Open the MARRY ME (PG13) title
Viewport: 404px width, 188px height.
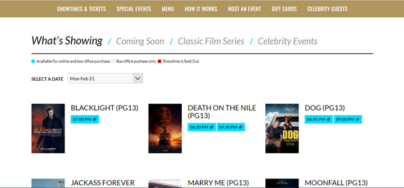[x=218, y=183]
